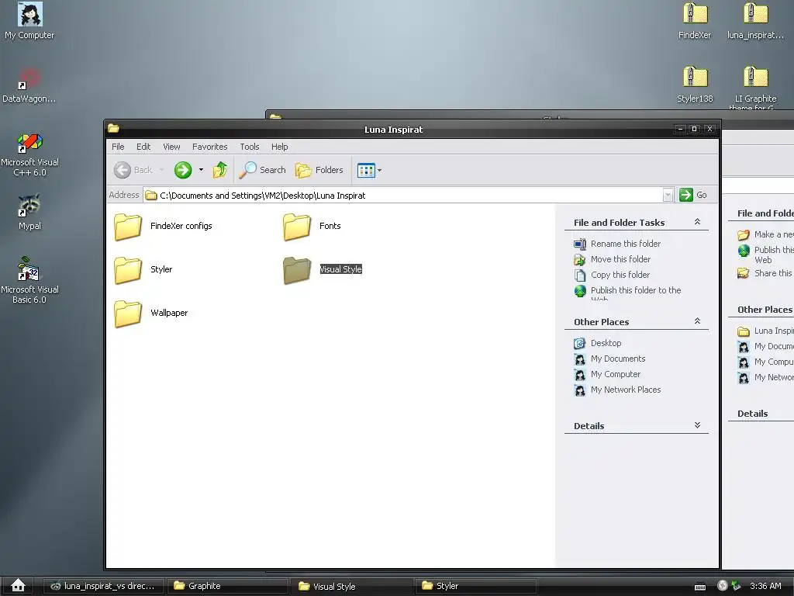The image size is (794, 596).
Task: Collapse the Other Places panel
Action: [x=697, y=321]
